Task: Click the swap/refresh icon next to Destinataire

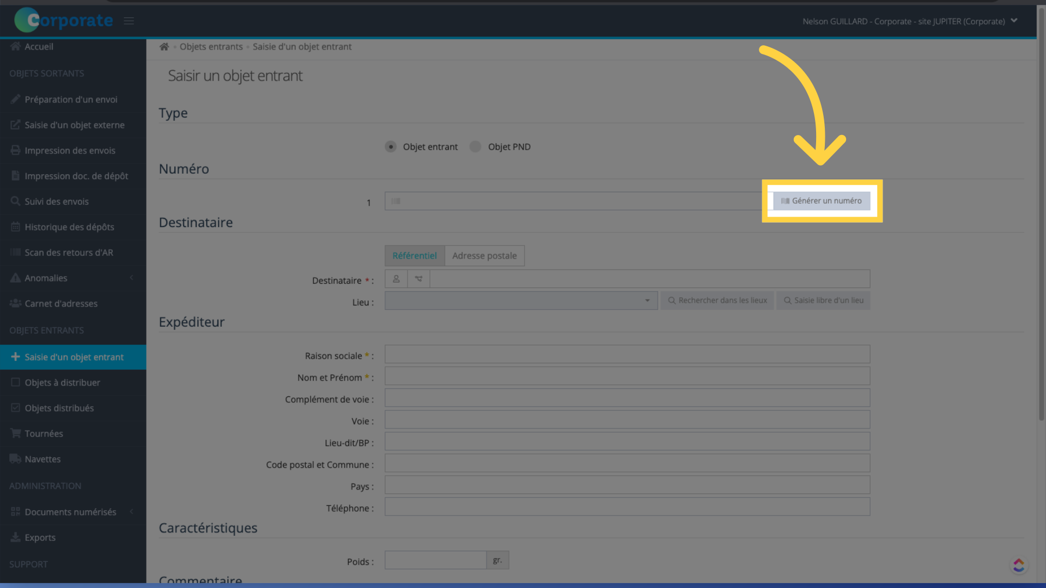Action: (418, 279)
